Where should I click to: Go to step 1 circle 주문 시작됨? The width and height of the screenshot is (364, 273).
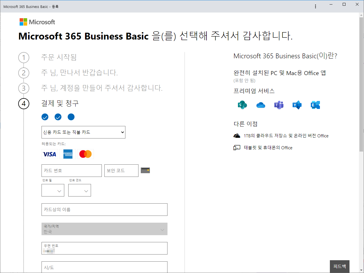click(24, 57)
